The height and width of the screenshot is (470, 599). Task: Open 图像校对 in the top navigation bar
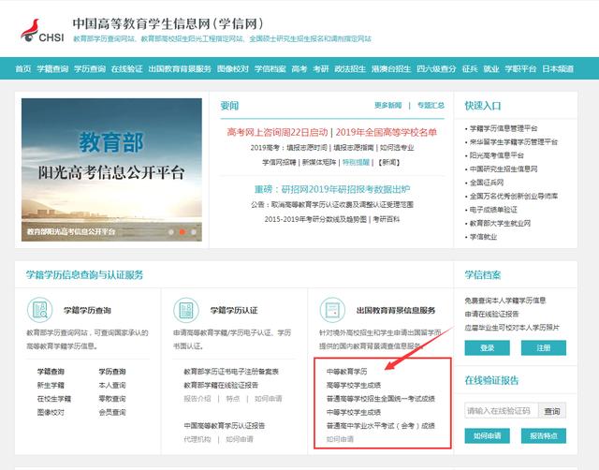coord(233,68)
